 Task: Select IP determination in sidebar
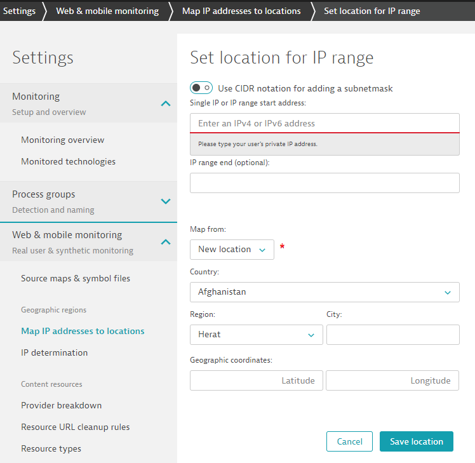click(x=54, y=352)
